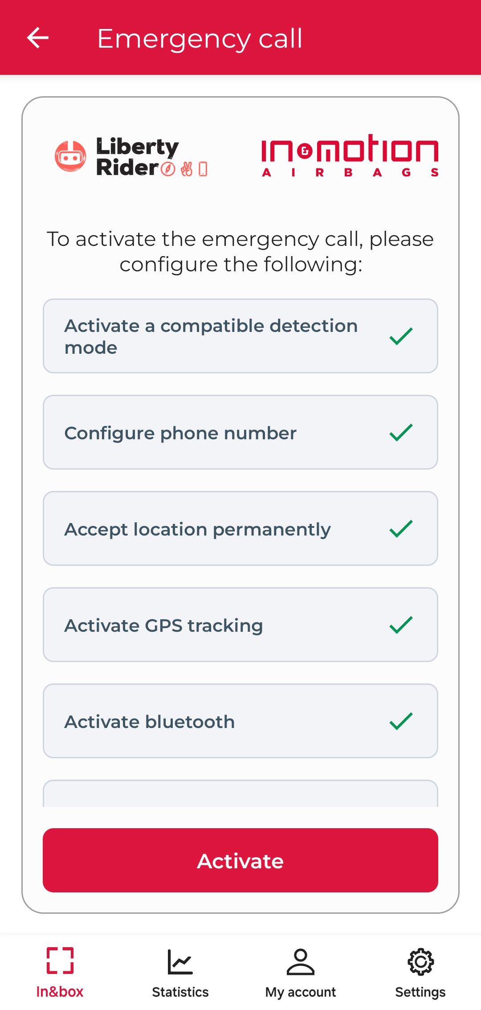This screenshot has height=1010, width=481.
Task: Tap the location permission green checkmark
Action: (x=401, y=529)
